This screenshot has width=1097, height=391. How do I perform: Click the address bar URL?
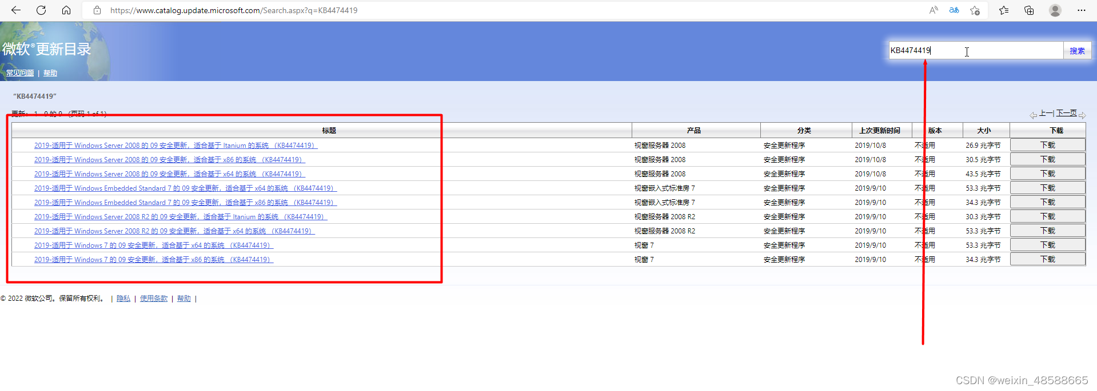pyautogui.click(x=234, y=10)
